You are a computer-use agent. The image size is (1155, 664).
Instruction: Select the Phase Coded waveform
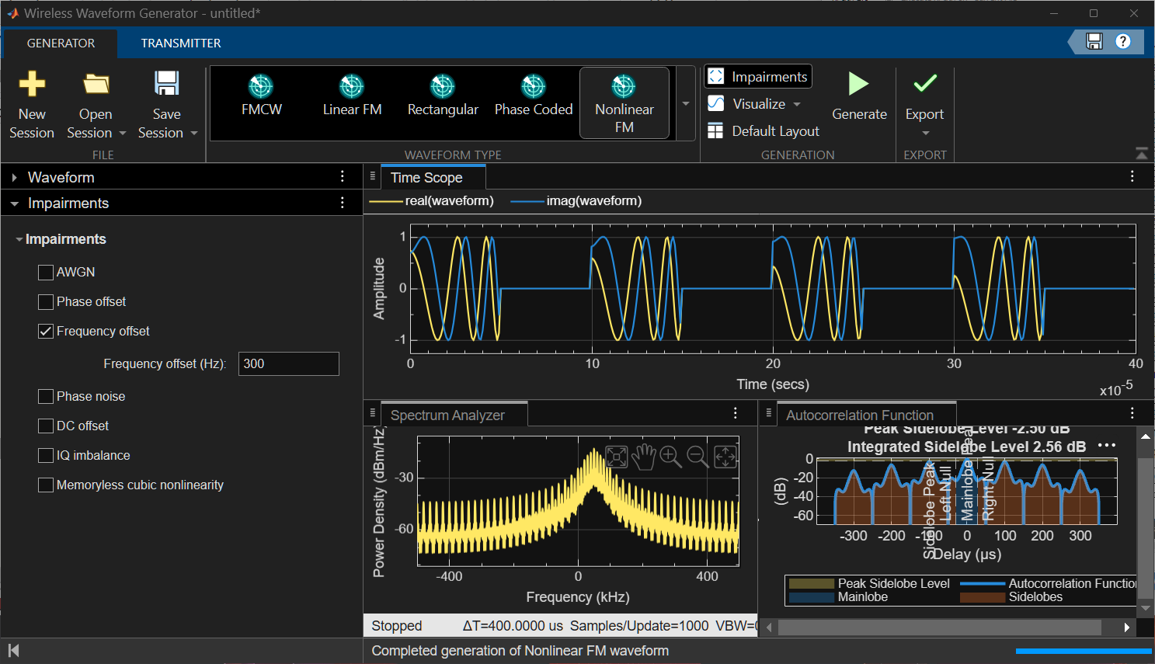pos(534,96)
